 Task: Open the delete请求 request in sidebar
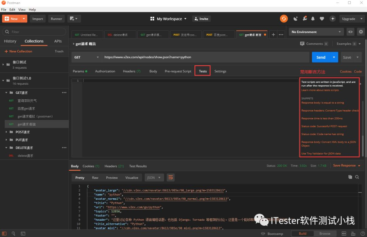25,156
